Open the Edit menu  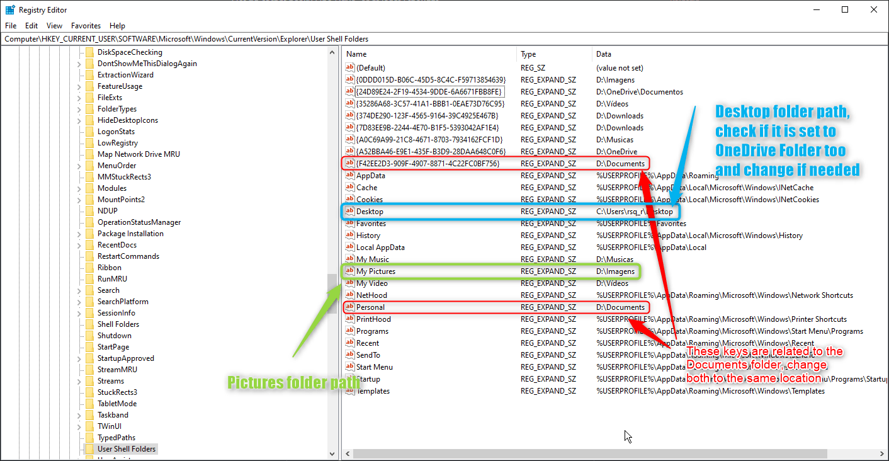[31, 26]
